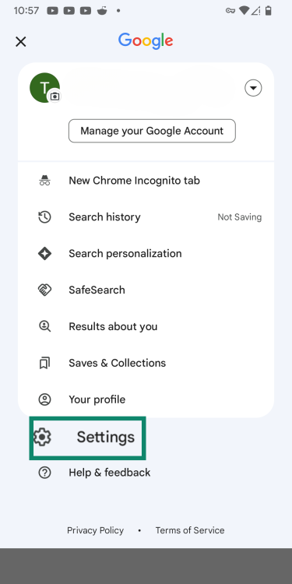The image size is (292, 584).
Task: Click the Saves & Collections bookmark icon
Action: pos(44,363)
